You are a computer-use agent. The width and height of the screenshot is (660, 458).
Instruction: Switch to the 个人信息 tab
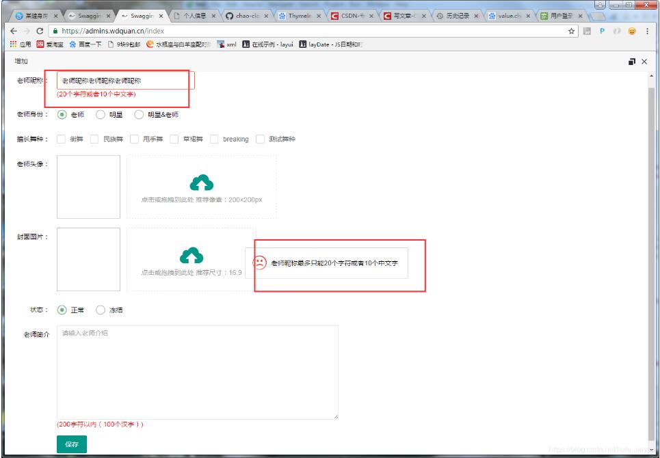pos(194,16)
